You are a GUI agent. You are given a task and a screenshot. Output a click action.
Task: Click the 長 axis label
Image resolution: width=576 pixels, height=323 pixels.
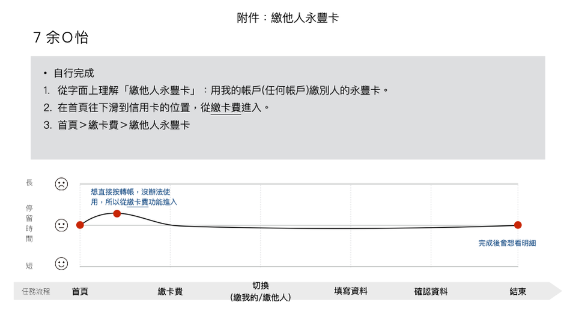pyautogui.click(x=29, y=183)
